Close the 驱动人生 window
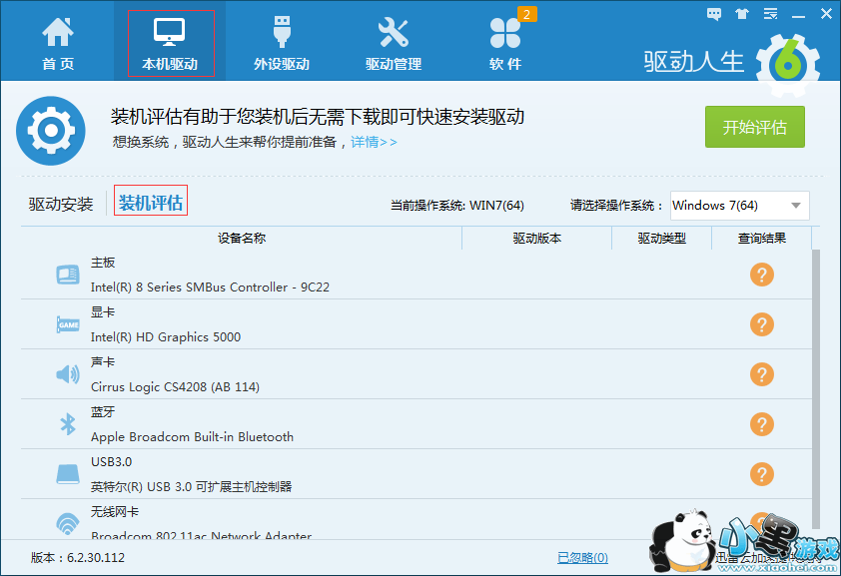 click(x=827, y=14)
